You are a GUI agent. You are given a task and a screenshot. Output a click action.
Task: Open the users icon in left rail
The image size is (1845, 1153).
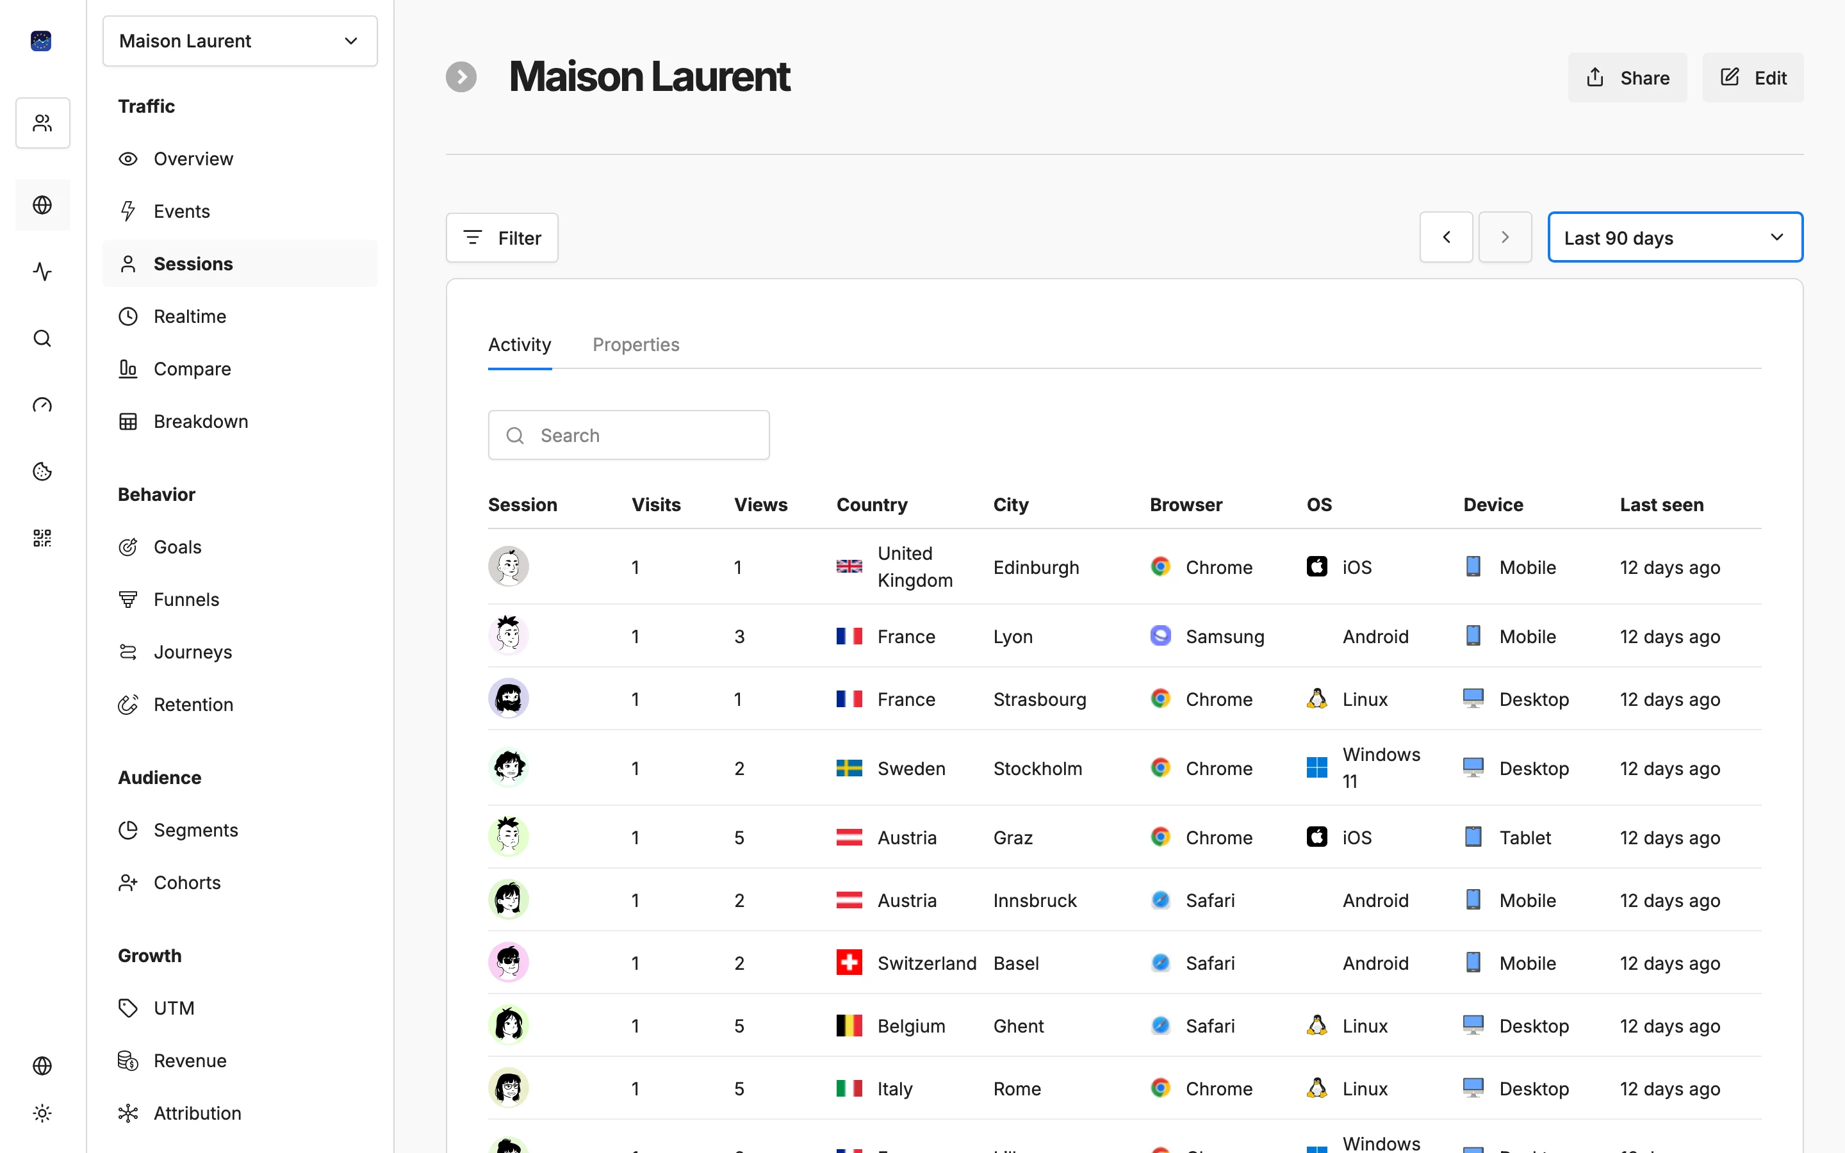pos(43,123)
